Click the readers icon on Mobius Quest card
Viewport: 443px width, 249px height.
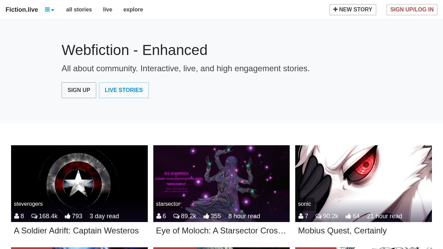301,216
